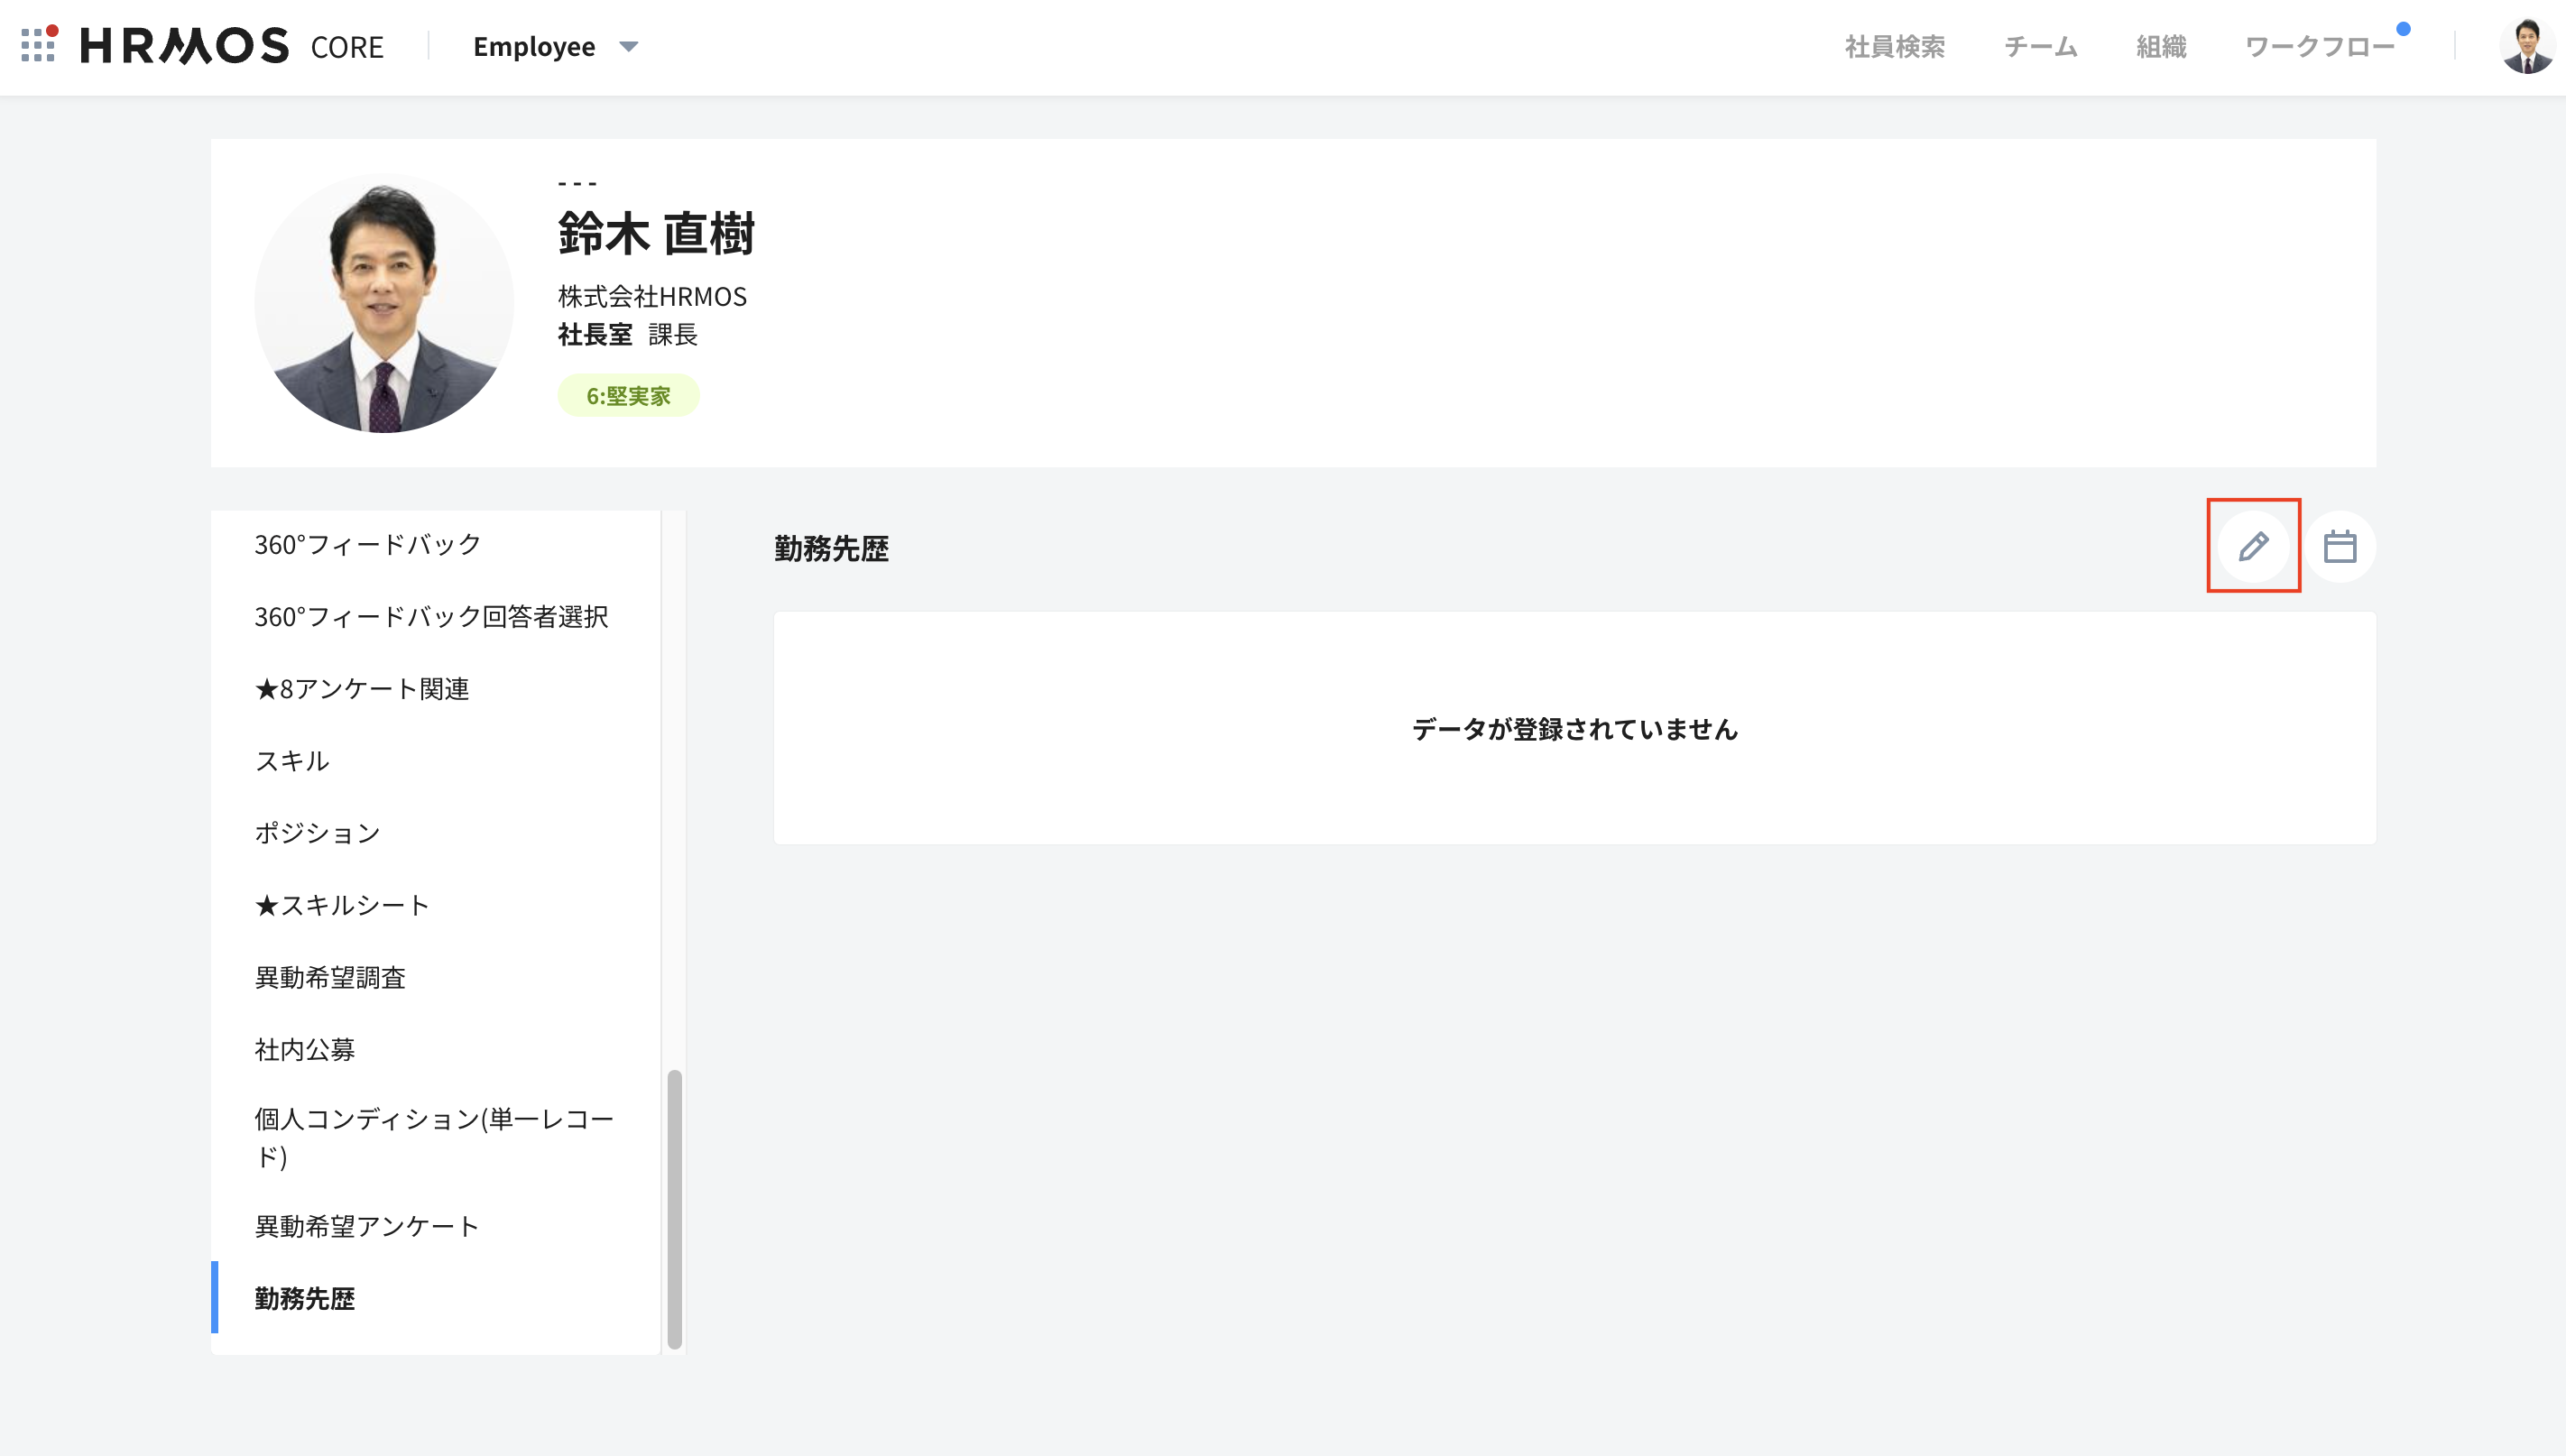Expand the Employee dropdown arrow
Image resolution: width=2566 pixels, height=1456 pixels.
point(629,46)
